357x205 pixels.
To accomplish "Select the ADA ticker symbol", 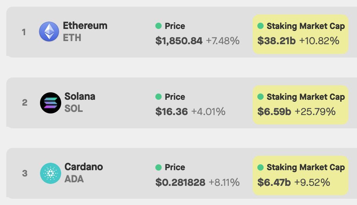I will [x=74, y=179].
